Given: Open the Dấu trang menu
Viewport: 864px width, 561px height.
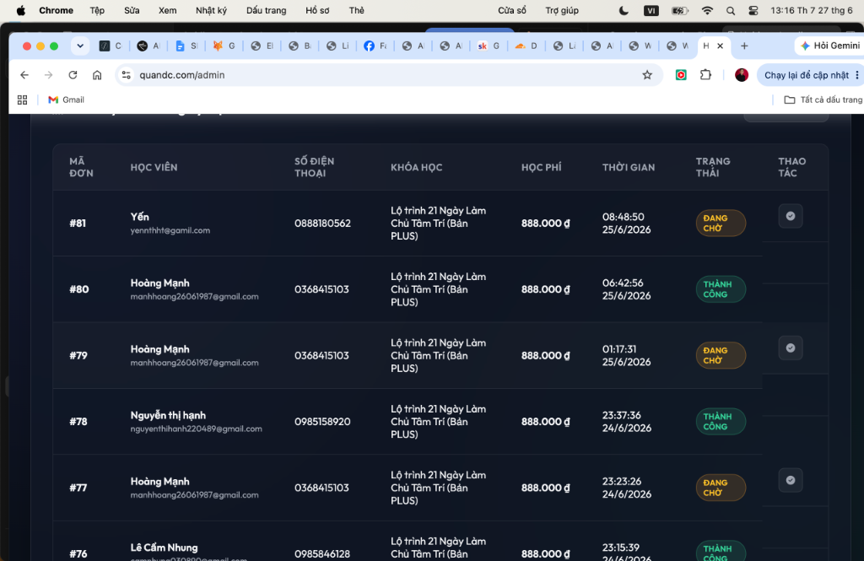Looking at the screenshot, I should 266,10.
